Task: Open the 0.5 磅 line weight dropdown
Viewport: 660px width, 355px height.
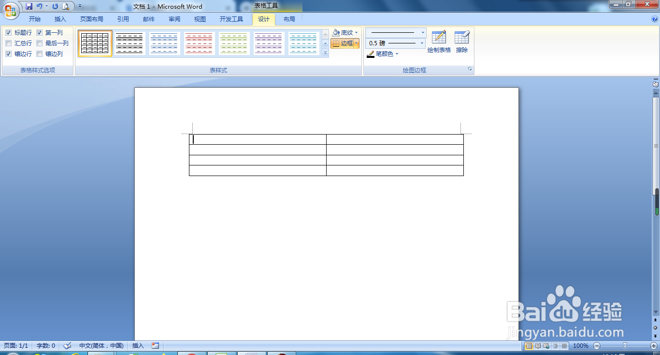Action: point(422,43)
